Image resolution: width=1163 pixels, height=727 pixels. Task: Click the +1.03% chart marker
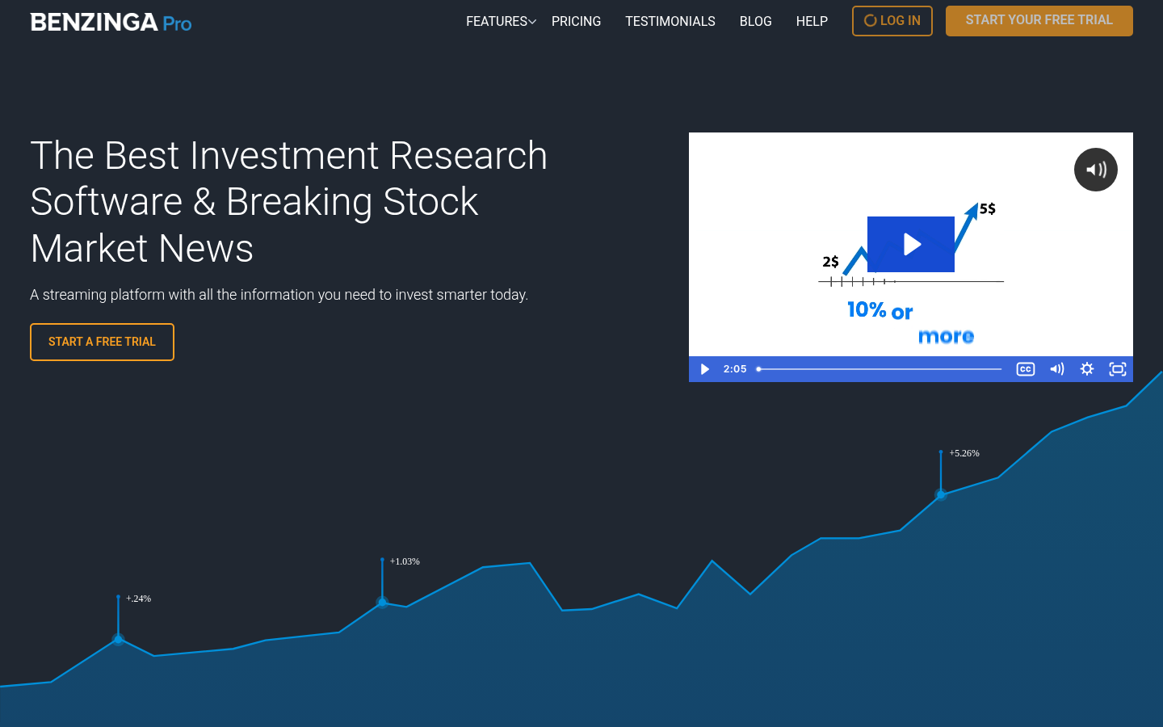[x=383, y=602]
